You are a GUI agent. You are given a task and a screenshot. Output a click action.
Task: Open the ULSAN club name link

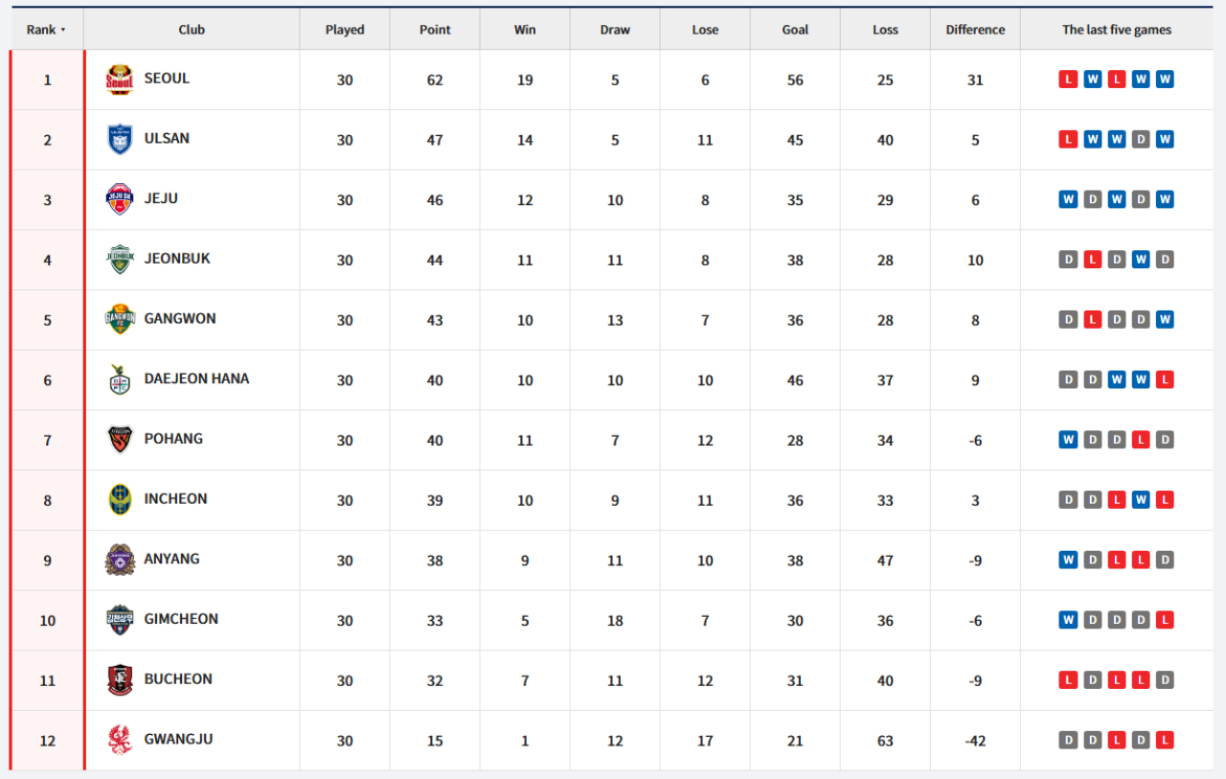coord(167,139)
